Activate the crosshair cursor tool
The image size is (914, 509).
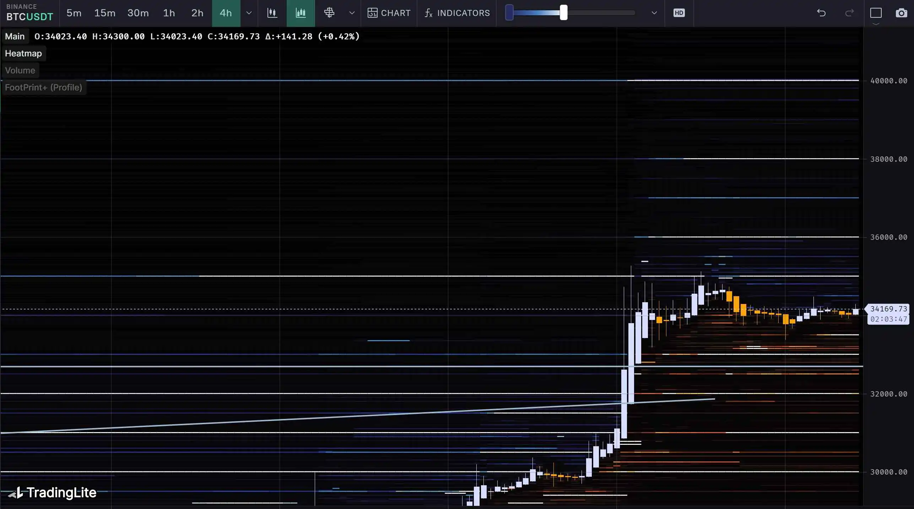click(x=329, y=13)
